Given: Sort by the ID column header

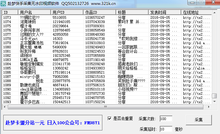Looking at the screenshot, I should coord(10,12).
